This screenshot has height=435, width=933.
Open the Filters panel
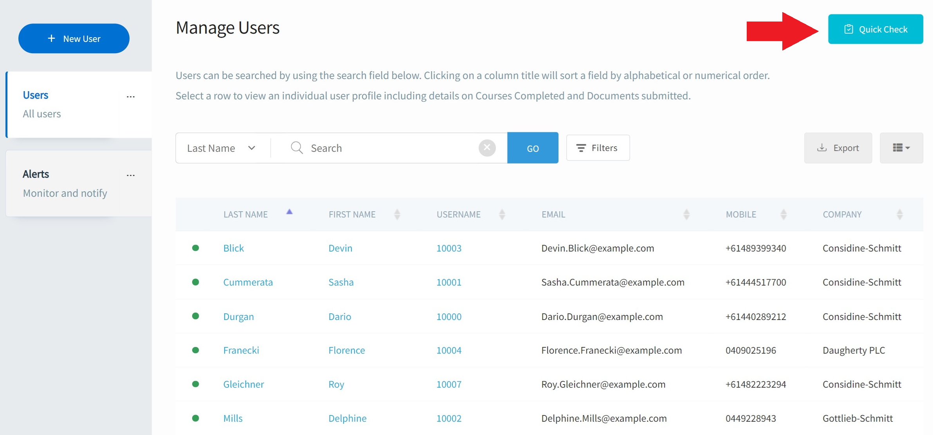pos(598,148)
